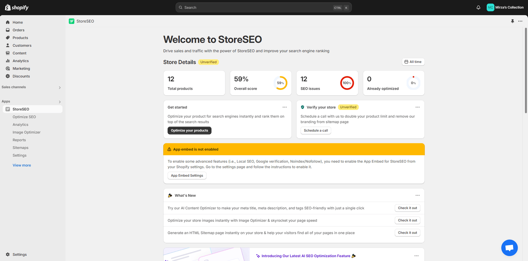Screen dimensions: 528x261
Task: Pin the StoreSEO app
Action: pyautogui.click(x=513, y=21)
